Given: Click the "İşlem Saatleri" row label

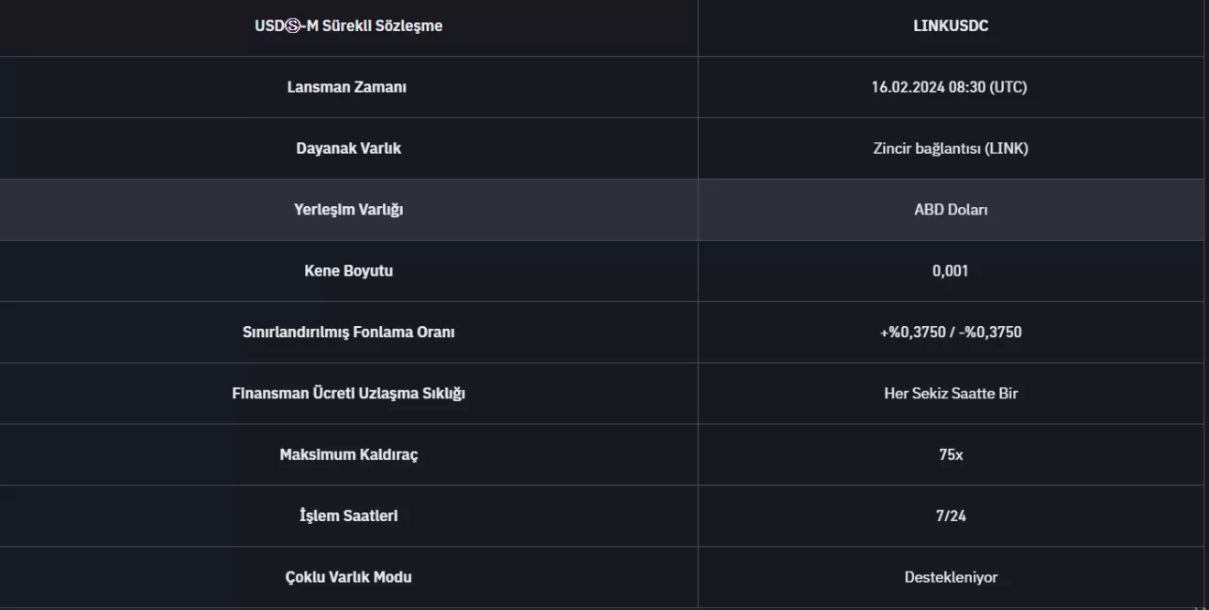Looking at the screenshot, I should click(348, 517).
